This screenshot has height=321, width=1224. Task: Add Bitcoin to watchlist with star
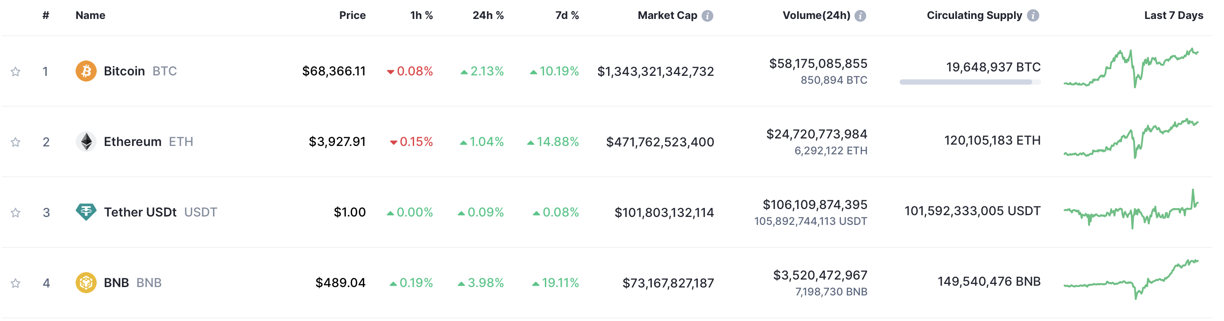15,71
